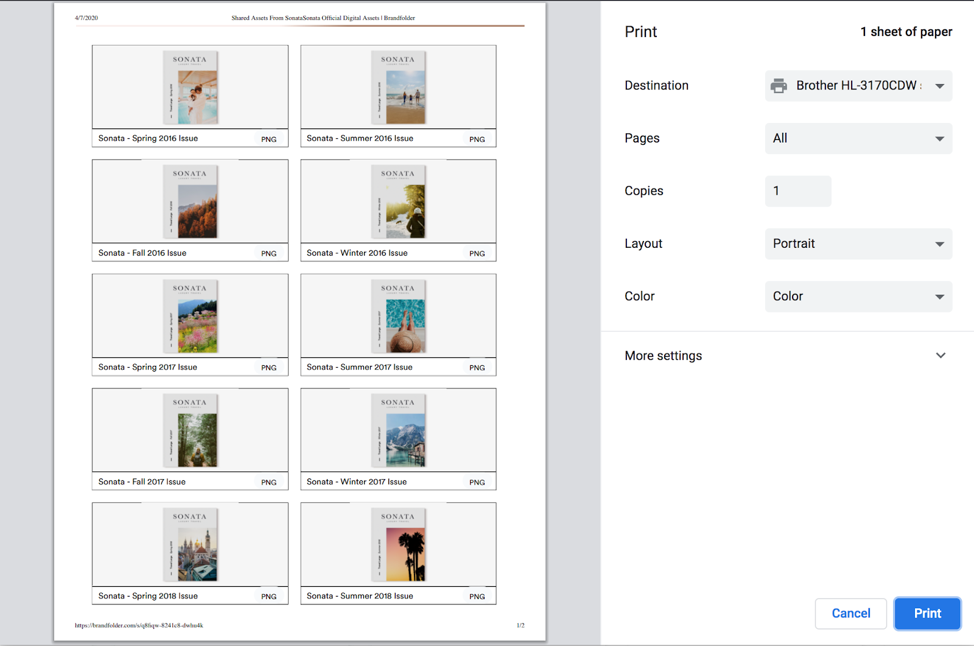This screenshot has height=646, width=974.
Task: Click the More settings chevron arrow
Action: click(x=941, y=356)
